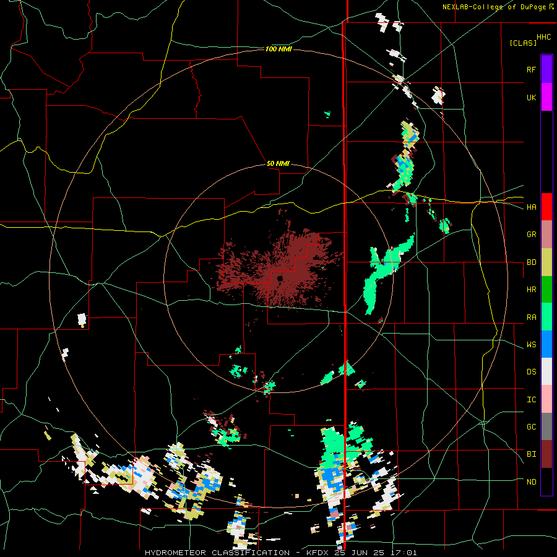The image size is (557, 557).
Task: Click the RF purple legend color swatch
Action: (546, 69)
